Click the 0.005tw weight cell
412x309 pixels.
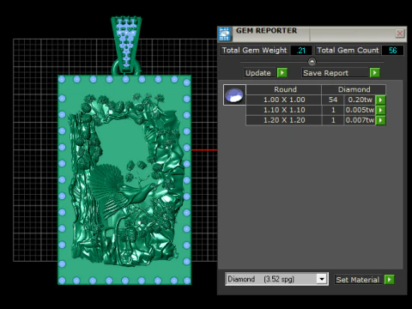[360, 110]
